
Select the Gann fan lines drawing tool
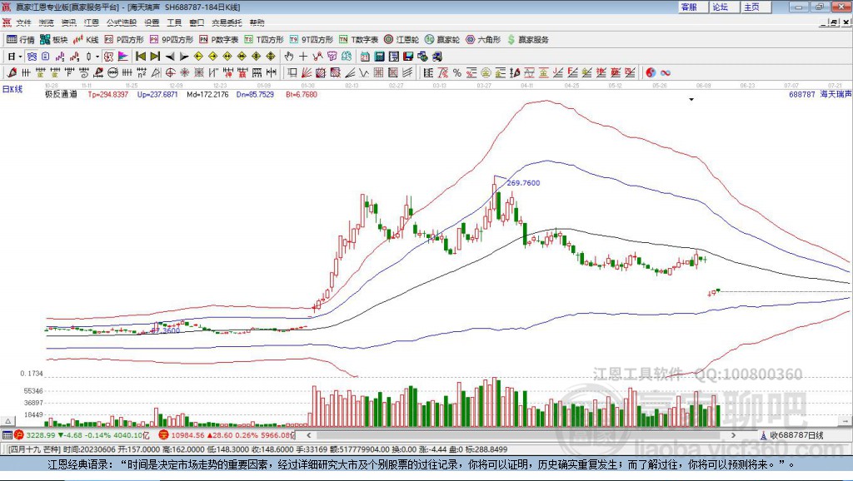tap(307, 72)
